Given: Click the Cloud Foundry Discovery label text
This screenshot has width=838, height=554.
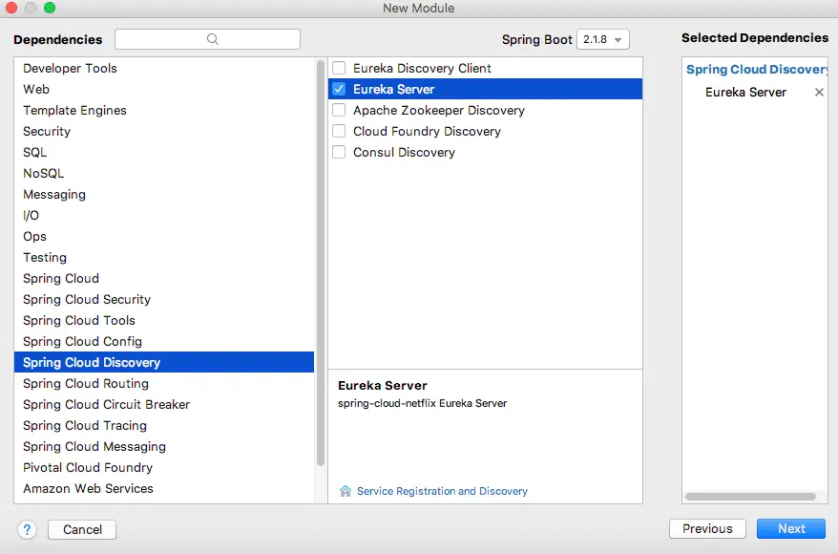Looking at the screenshot, I should 427,132.
